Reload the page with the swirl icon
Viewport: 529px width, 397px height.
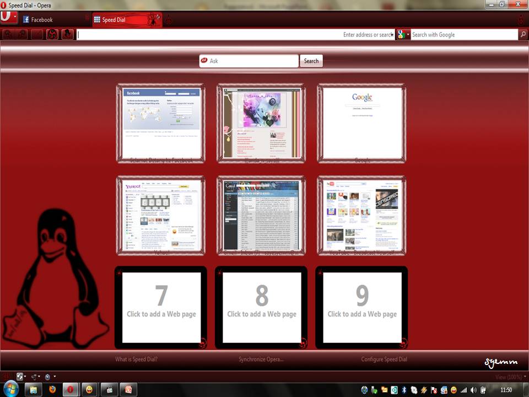[52, 34]
